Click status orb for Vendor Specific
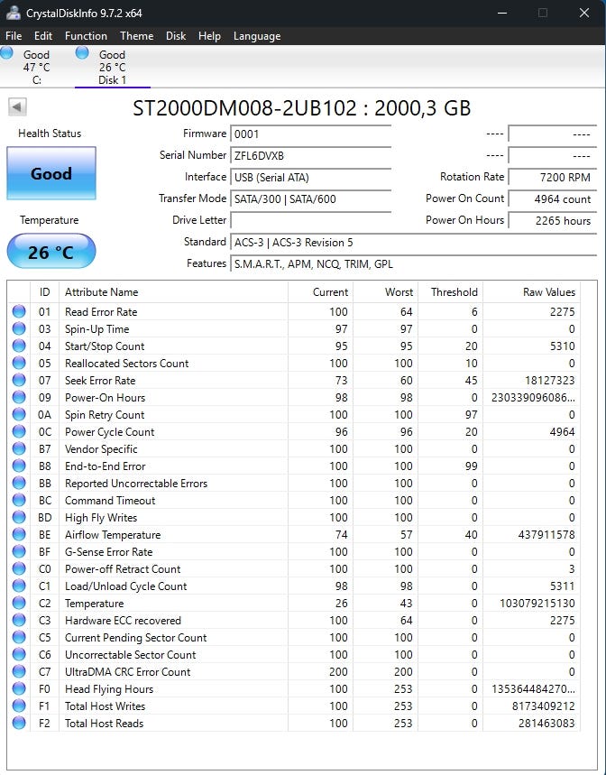The height and width of the screenshot is (775, 606). click(19, 448)
